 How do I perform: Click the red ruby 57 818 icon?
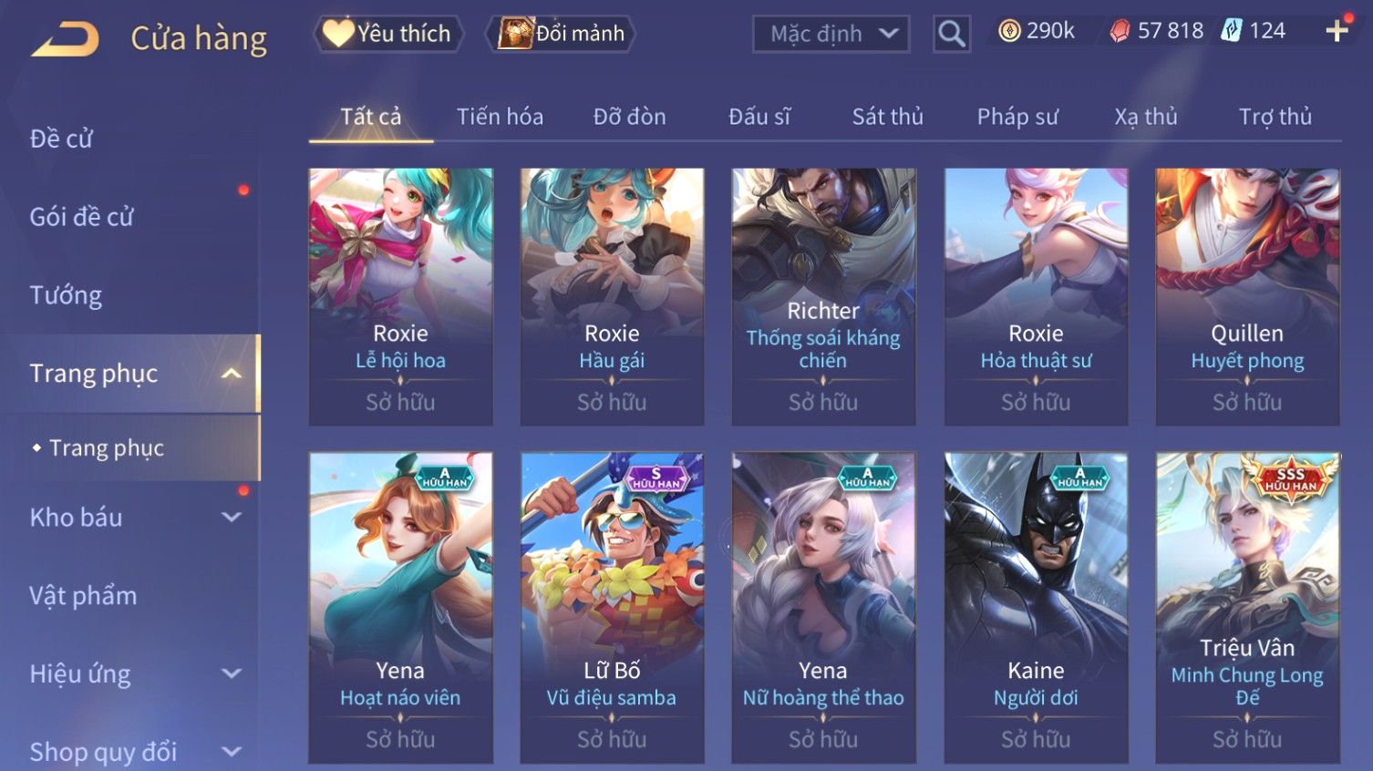point(1120,32)
